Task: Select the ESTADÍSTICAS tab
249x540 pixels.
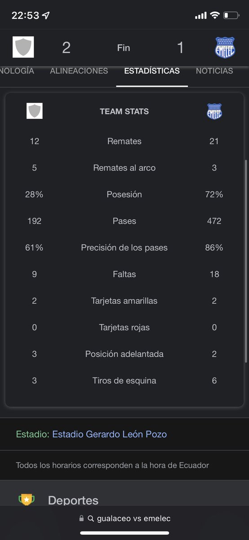Action: pyautogui.click(x=152, y=71)
